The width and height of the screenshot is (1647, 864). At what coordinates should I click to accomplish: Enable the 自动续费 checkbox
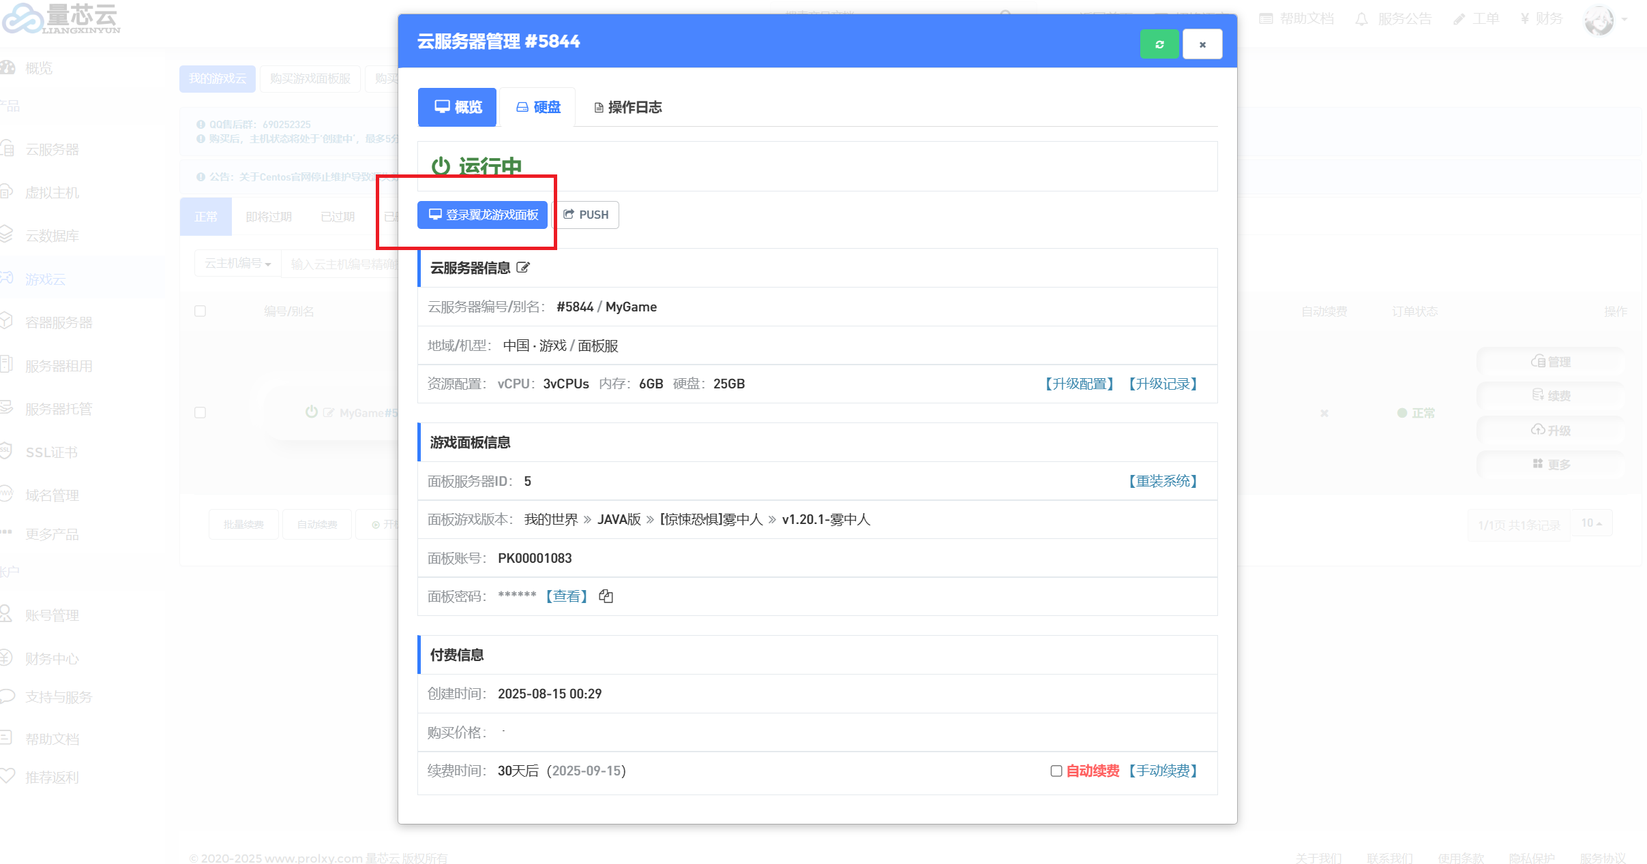click(x=1056, y=771)
